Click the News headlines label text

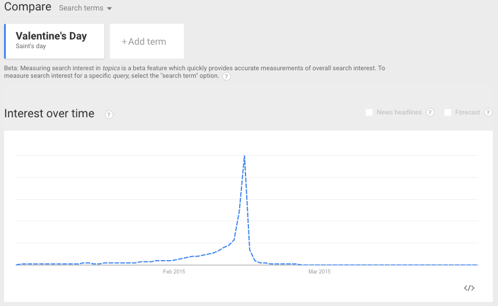coord(399,113)
